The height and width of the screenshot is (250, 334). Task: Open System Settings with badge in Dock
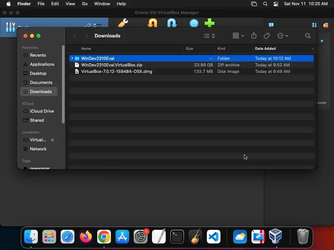point(141,237)
